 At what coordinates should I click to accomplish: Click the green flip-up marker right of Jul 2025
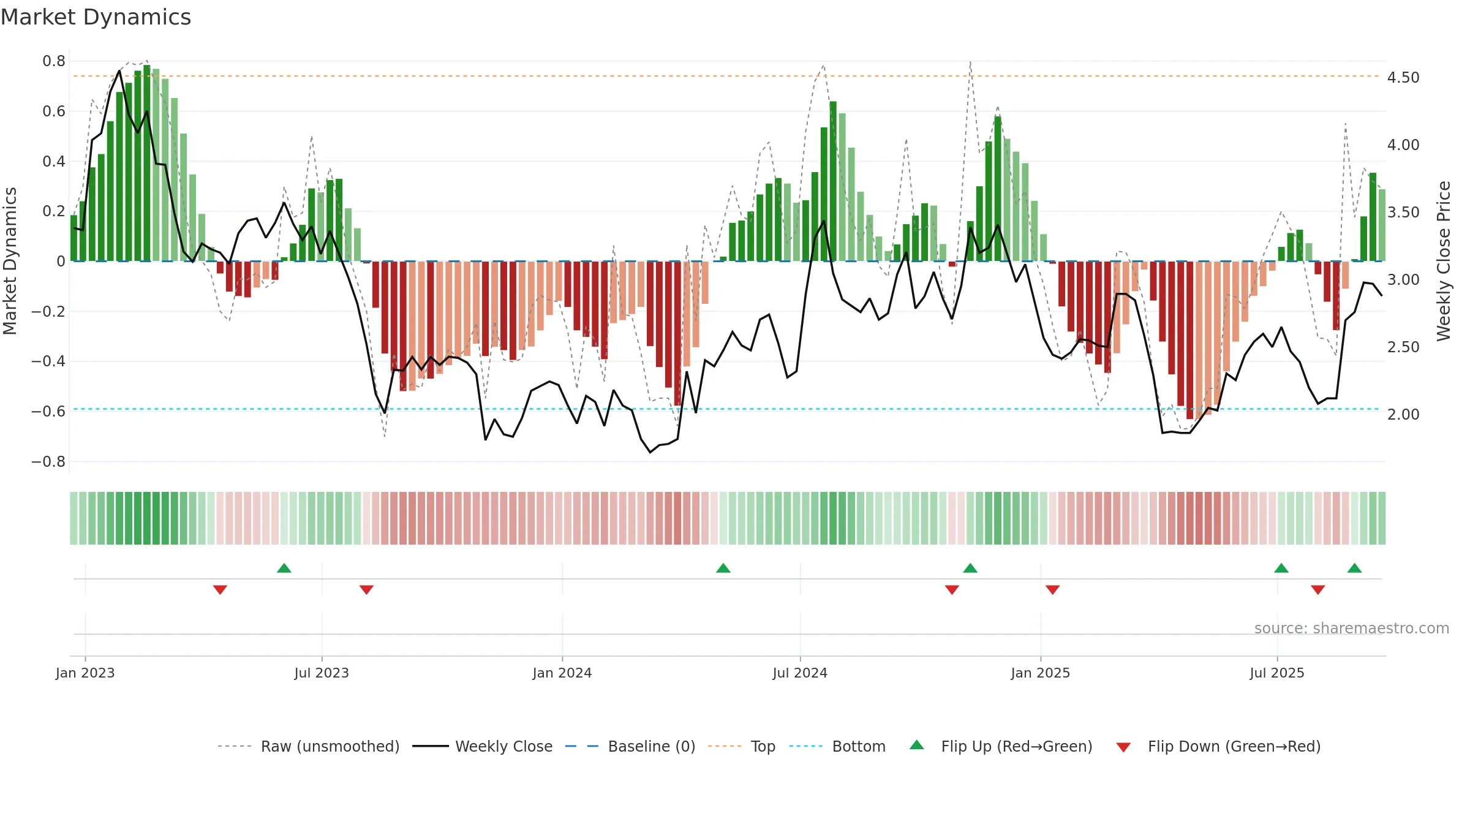(x=1281, y=568)
